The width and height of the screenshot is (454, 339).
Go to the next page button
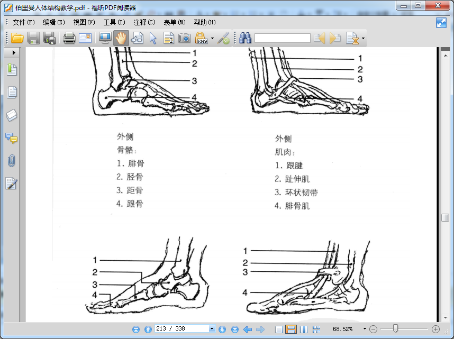222,329
